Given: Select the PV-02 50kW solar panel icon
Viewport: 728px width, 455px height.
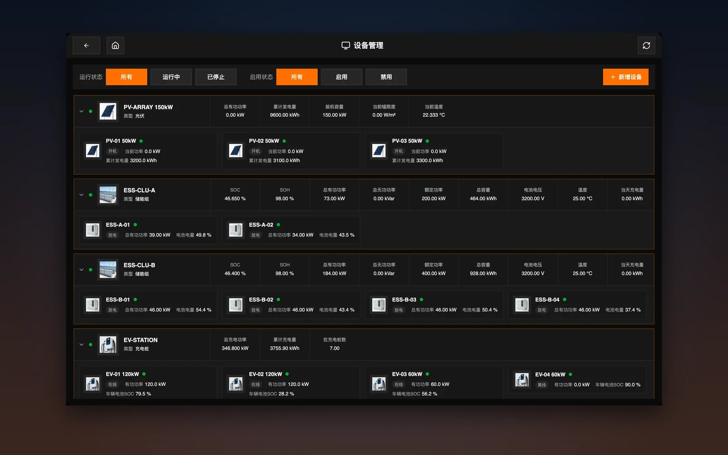Looking at the screenshot, I should pyautogui.click(x=236, y=151).
